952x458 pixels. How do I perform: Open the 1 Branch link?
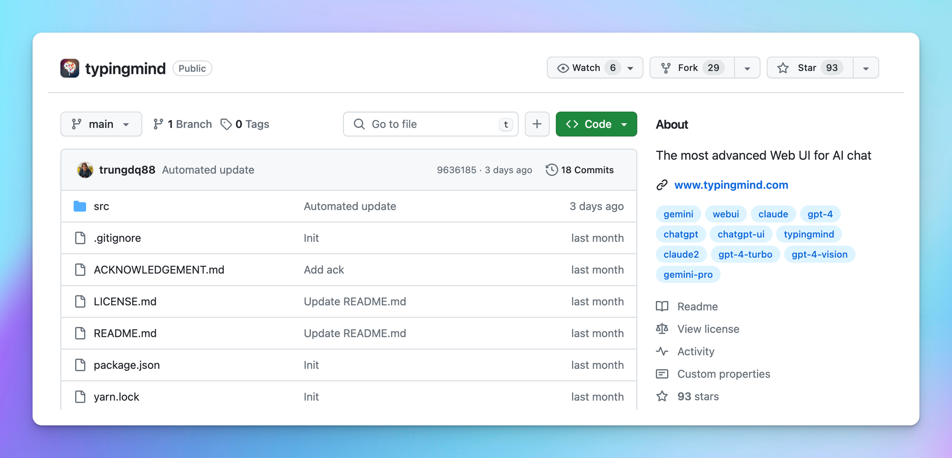(x=183, y=124)
